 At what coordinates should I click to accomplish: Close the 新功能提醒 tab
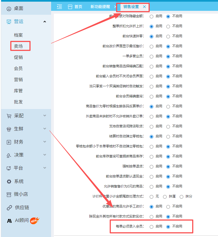coord(115,7)
